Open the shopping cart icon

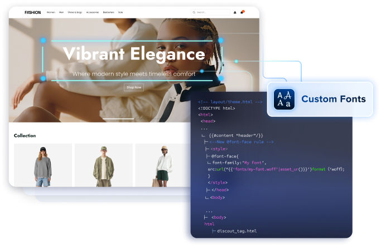[x=242, y=12]
